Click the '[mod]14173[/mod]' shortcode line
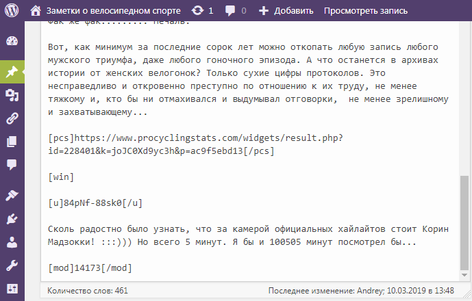The height and width of the screenshot is (301, 472). point(90,268)
